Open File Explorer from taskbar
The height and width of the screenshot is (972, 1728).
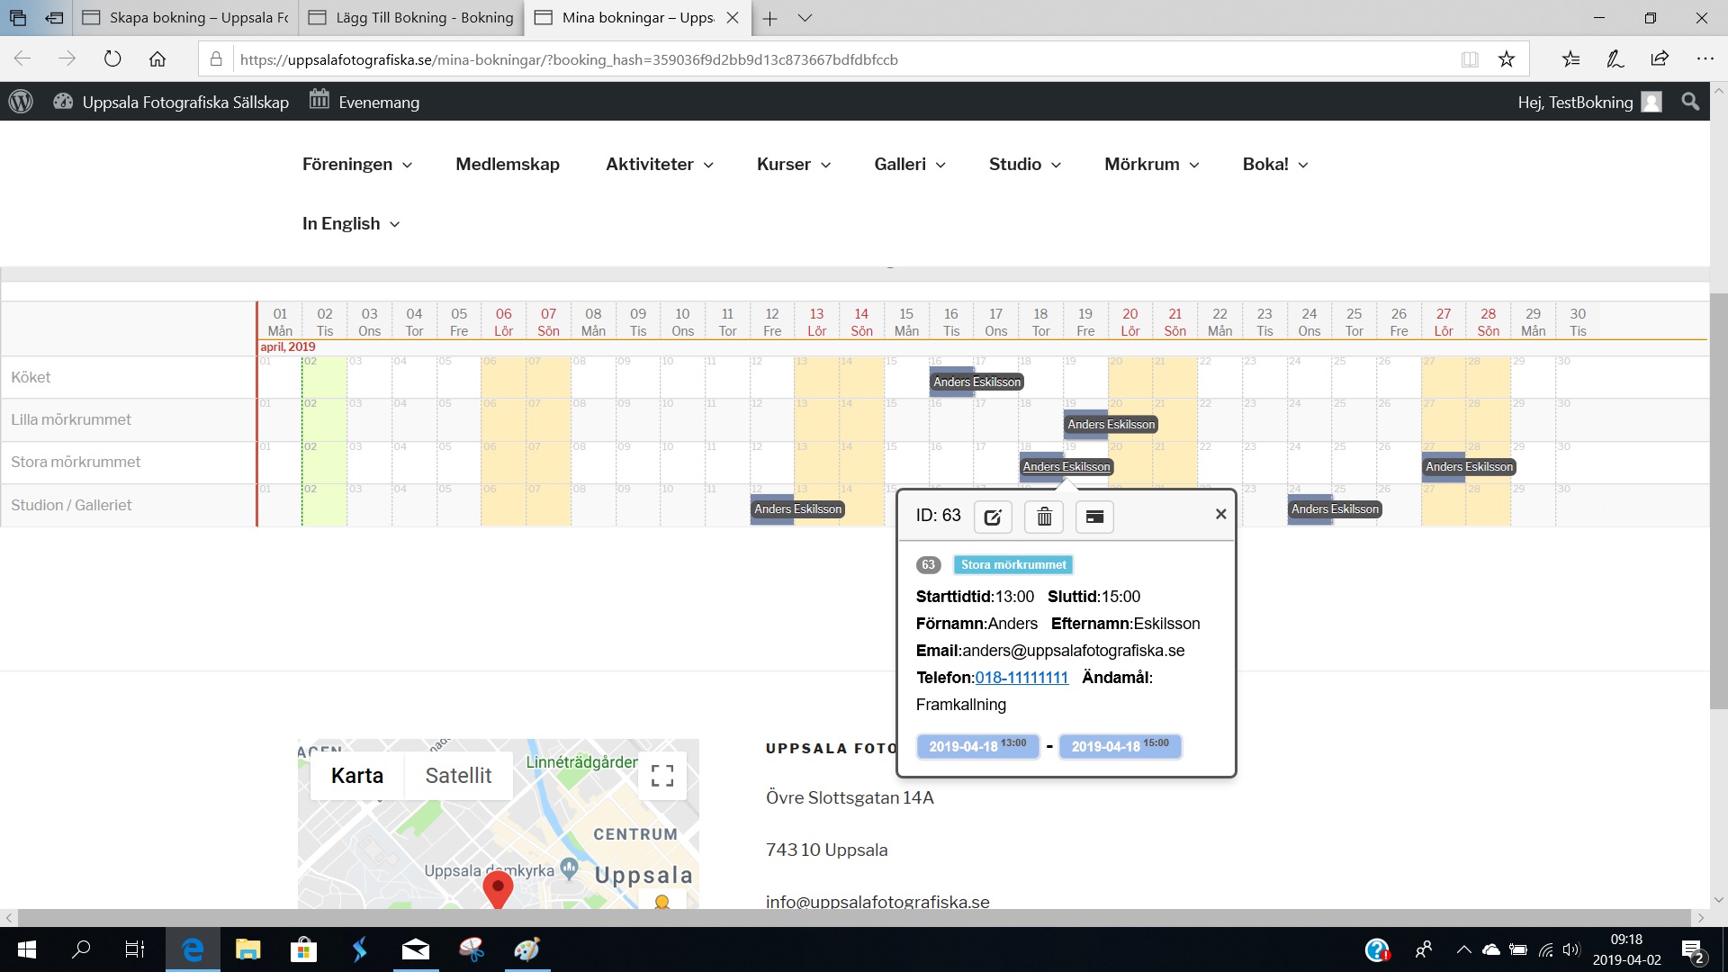pos(247,949)
